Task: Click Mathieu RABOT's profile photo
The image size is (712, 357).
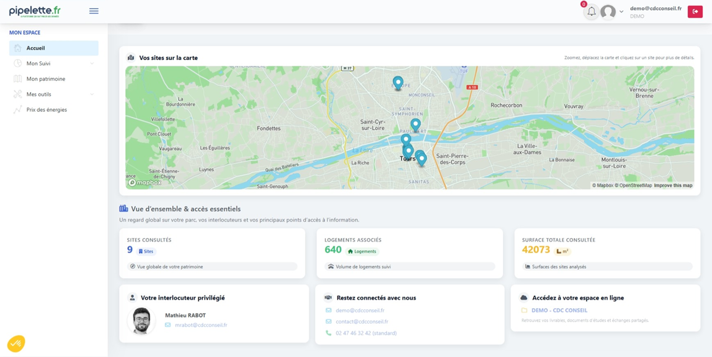Action: [141, 321]
